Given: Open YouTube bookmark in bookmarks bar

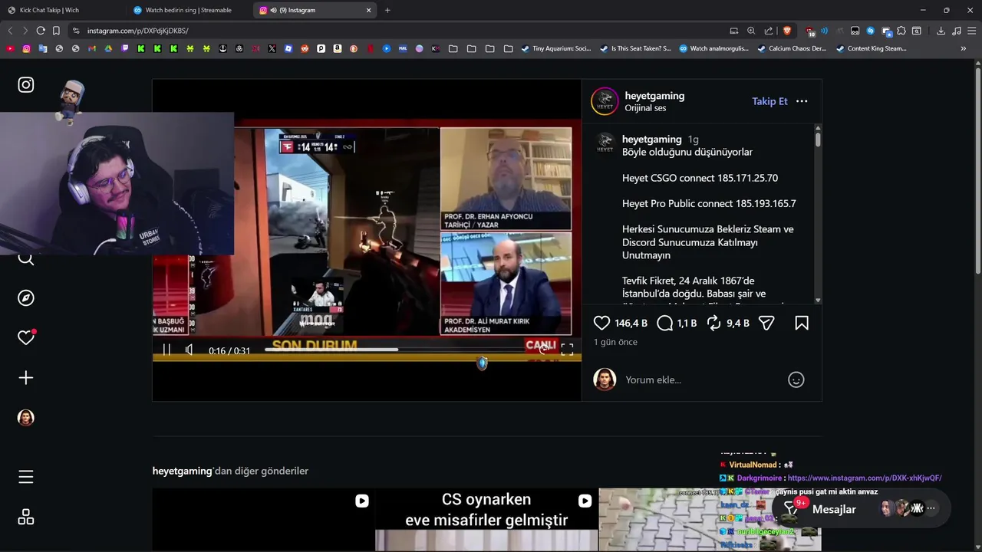Looking at the screenshot, I should coord(10,48).
